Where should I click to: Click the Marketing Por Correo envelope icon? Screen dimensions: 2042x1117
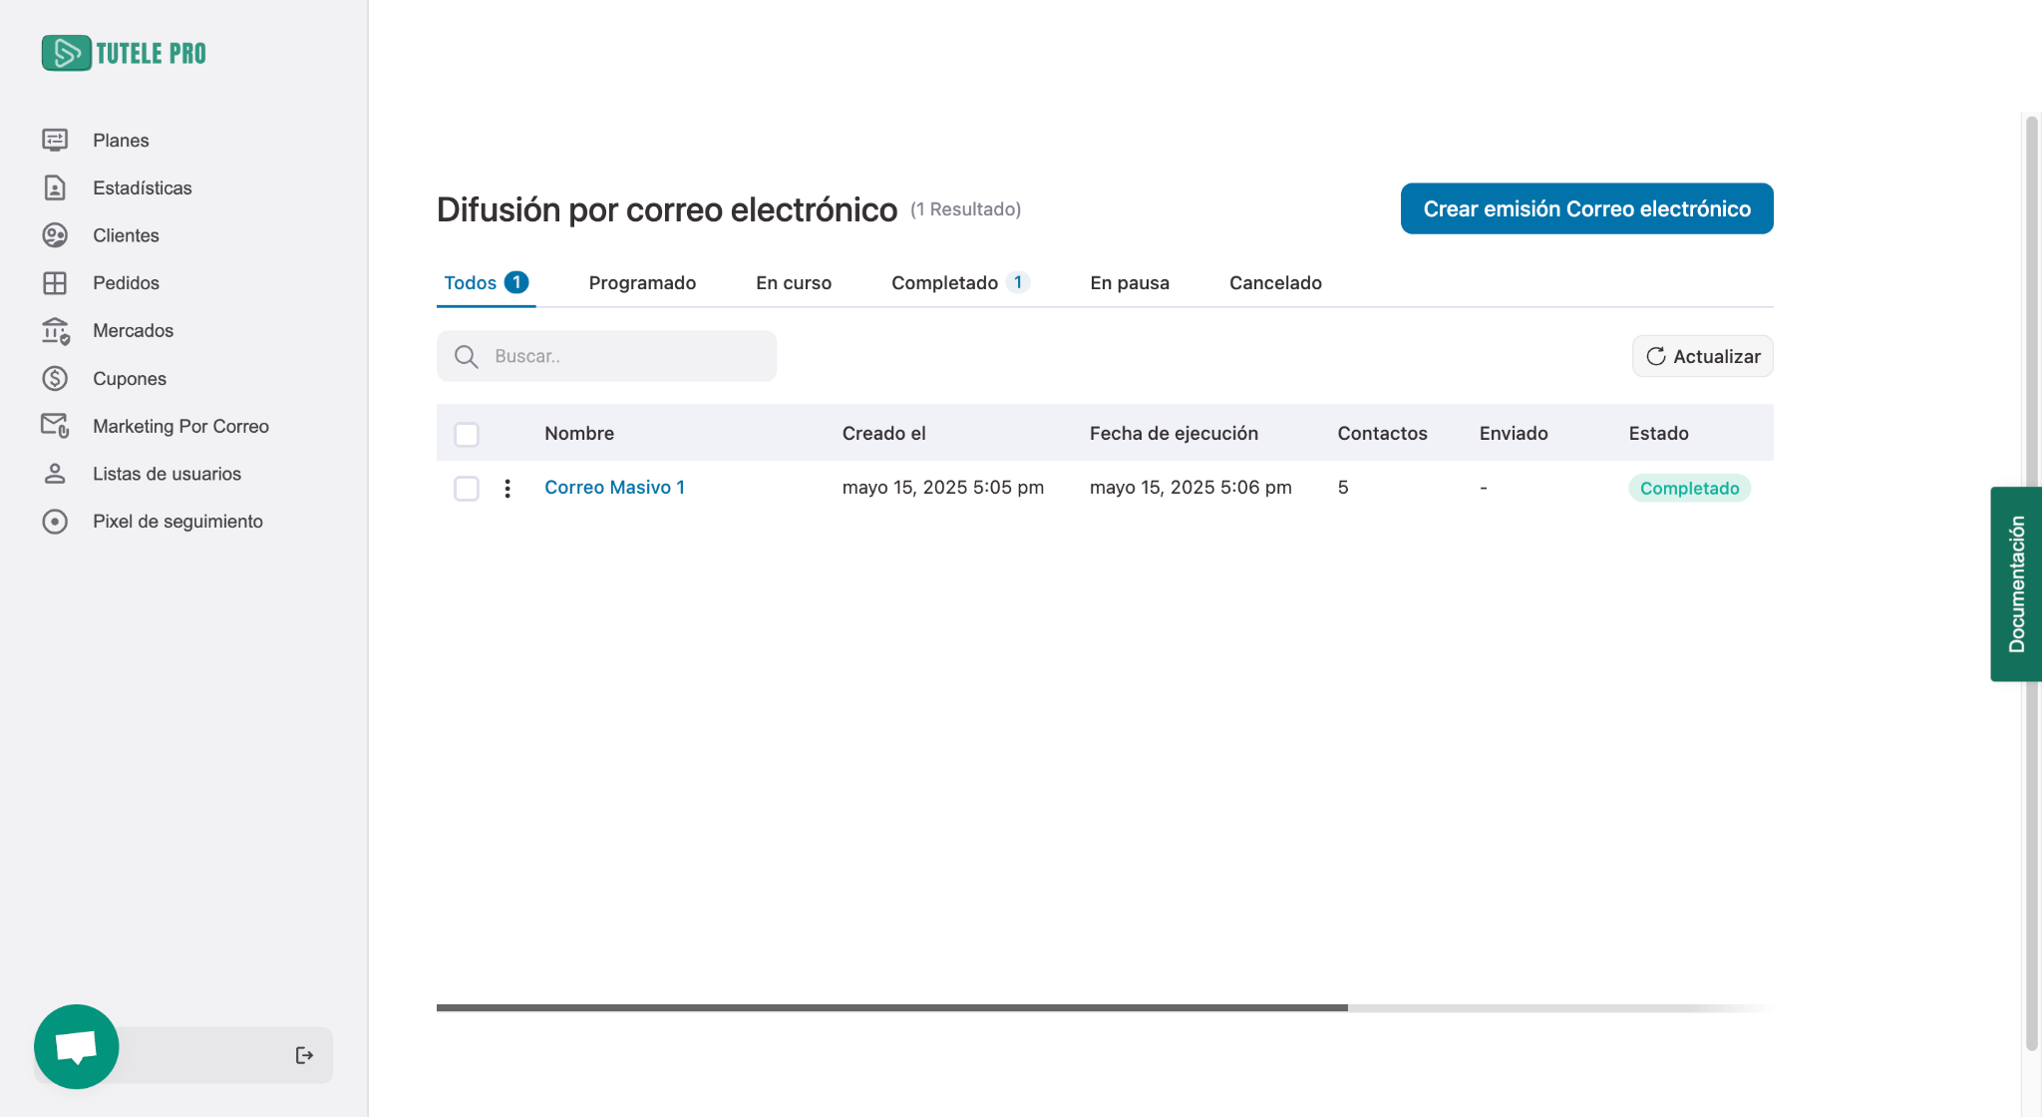point(55,426)
